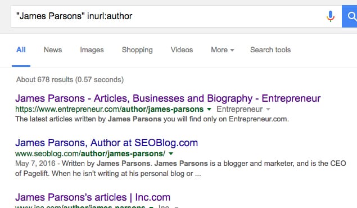The width and height of the screenshot is (357, 208).
Task: Expand the arrow after seoblog.com URL
Action: pos(171,153)
